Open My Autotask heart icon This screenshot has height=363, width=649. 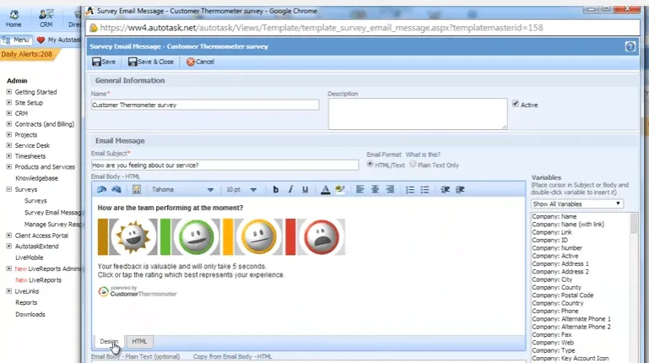[x=41, y=40]
